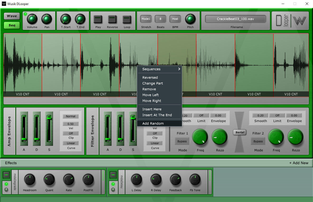Click the T.End knob

click(x=80, y=19)
